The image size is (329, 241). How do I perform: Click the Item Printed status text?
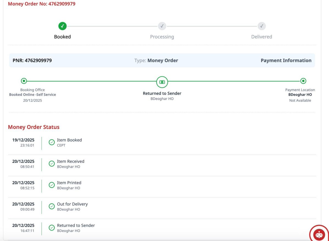click(x=69, y=183)
